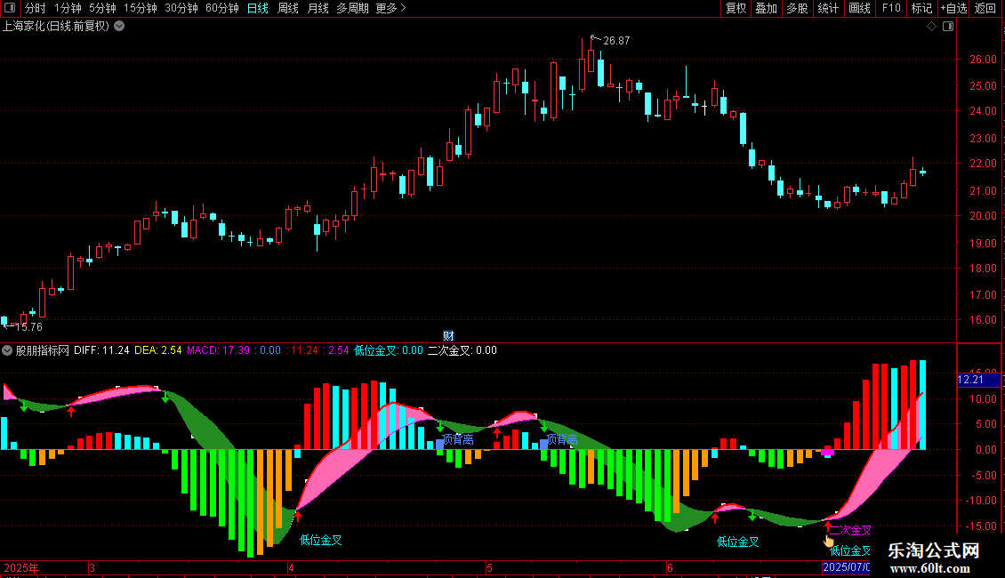Viewport: 1005px width, 578px height.
Task: Click the MACD: 17.39 readout
Action: pyautogui.click(x=218, y=350)
